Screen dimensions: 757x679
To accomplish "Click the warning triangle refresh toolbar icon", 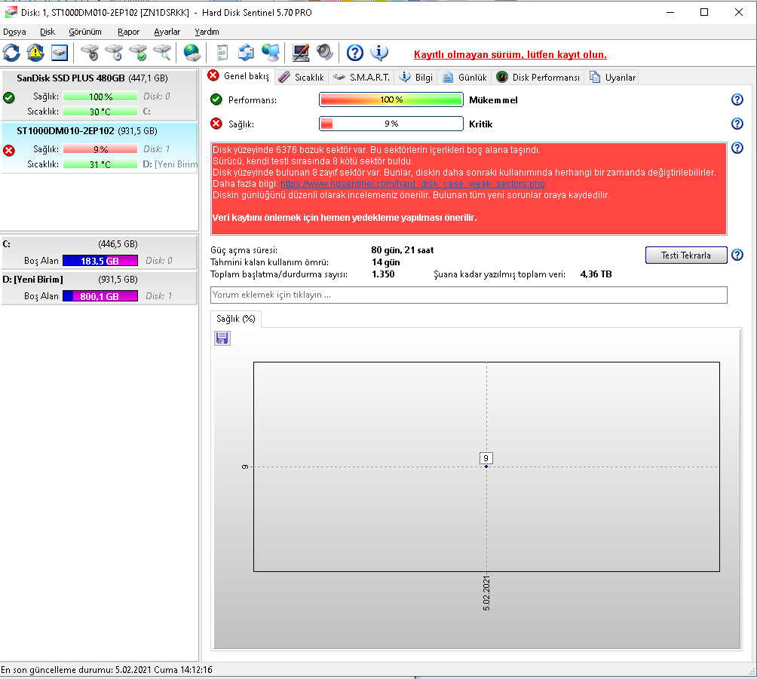I will 35,53.
